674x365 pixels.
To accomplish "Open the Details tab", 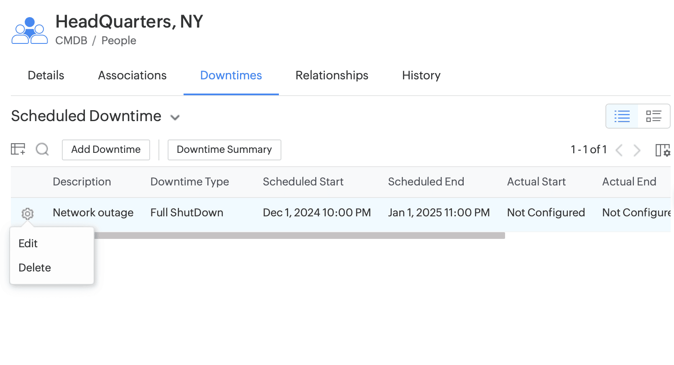I will [x=46, y=76].
